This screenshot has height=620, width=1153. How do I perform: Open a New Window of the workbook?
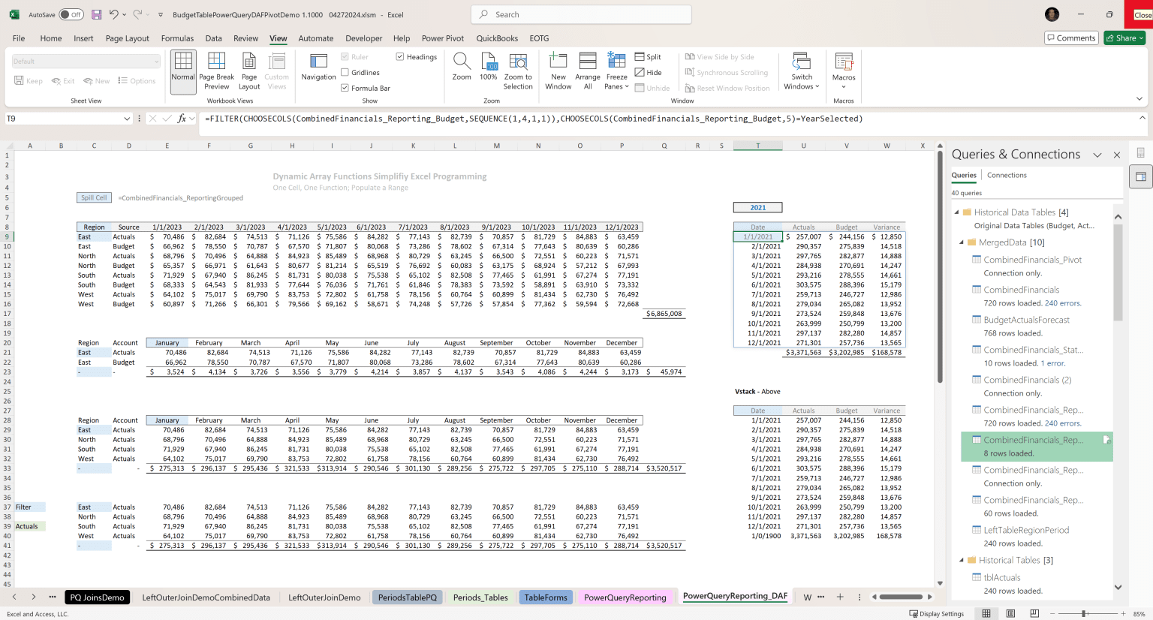557,71
